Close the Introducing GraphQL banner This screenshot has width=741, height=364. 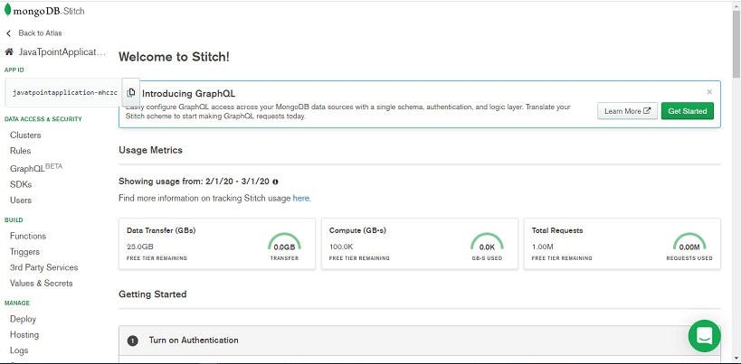tap(708, 92)
